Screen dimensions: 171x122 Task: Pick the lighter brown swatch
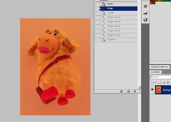[x=151, y=3]
